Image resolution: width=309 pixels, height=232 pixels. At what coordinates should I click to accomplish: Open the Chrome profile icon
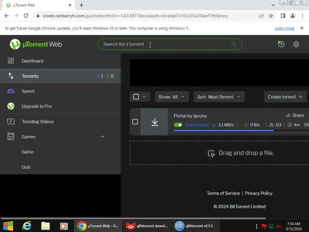293,16
